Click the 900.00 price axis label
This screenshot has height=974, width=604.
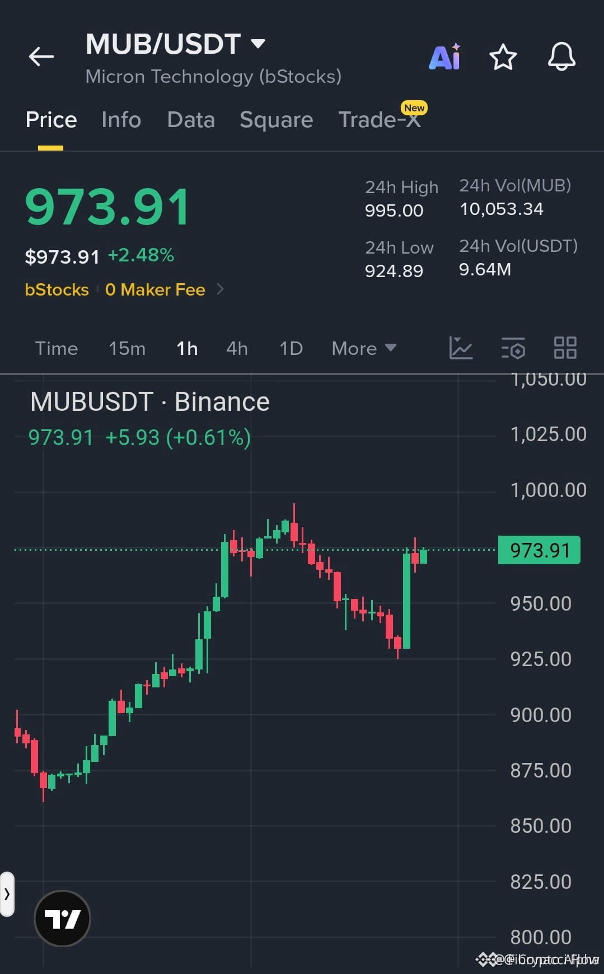tap(541, 715)
